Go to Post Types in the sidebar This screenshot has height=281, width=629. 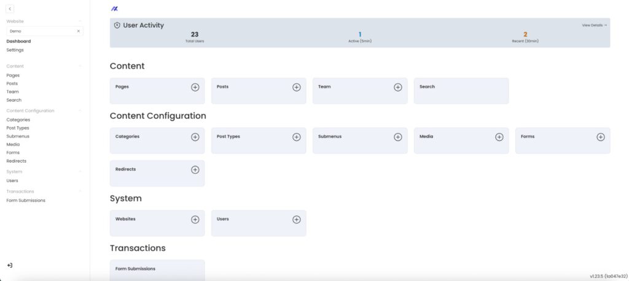click(18, 128)
